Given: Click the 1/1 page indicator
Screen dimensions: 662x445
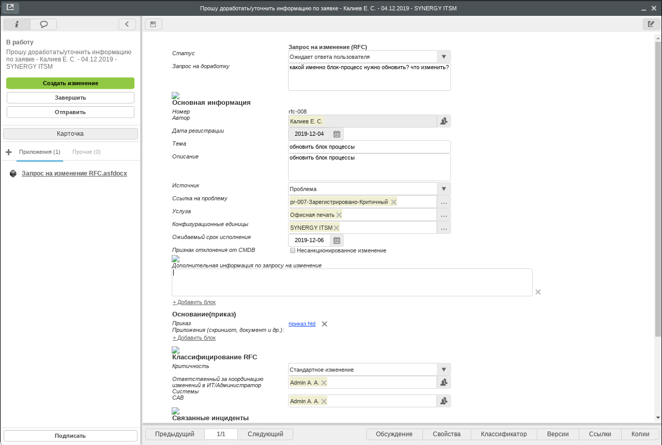Looking at the screenshot, I should (x=221, y=434).
